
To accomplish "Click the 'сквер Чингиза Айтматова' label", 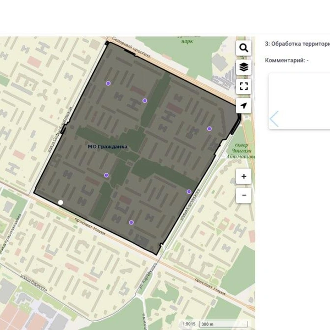I will pos(241,151).
